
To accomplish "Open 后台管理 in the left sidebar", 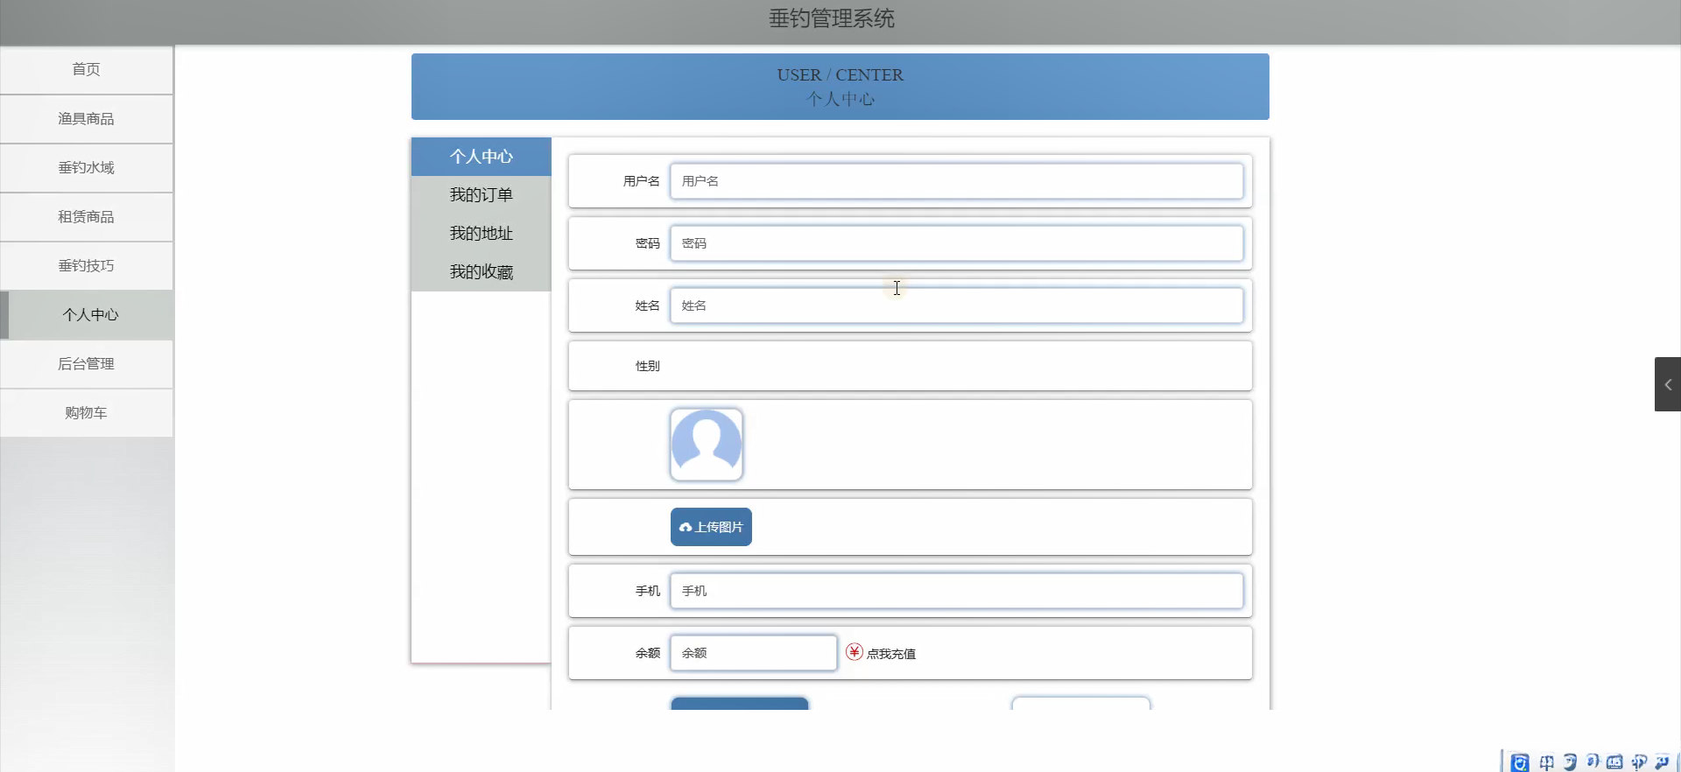I will pyautogui.click(x=86, y=363).
